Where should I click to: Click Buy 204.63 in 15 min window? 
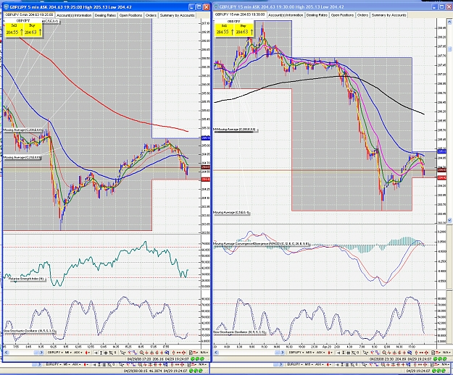244,30
